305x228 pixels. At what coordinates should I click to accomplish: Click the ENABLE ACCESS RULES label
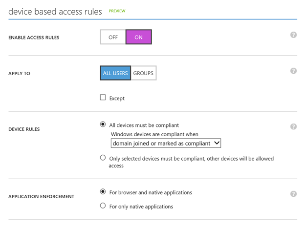pyautogui.click(x=34, y=38)
